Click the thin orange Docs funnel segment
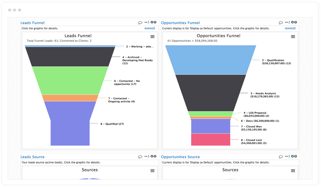Screen dimensions: 321x187 tap(211, 117)
